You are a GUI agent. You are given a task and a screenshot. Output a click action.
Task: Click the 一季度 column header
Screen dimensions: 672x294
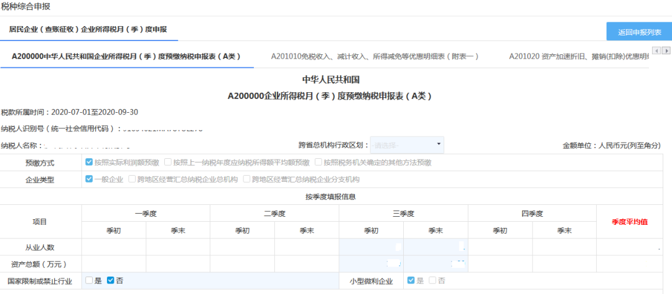146,213
